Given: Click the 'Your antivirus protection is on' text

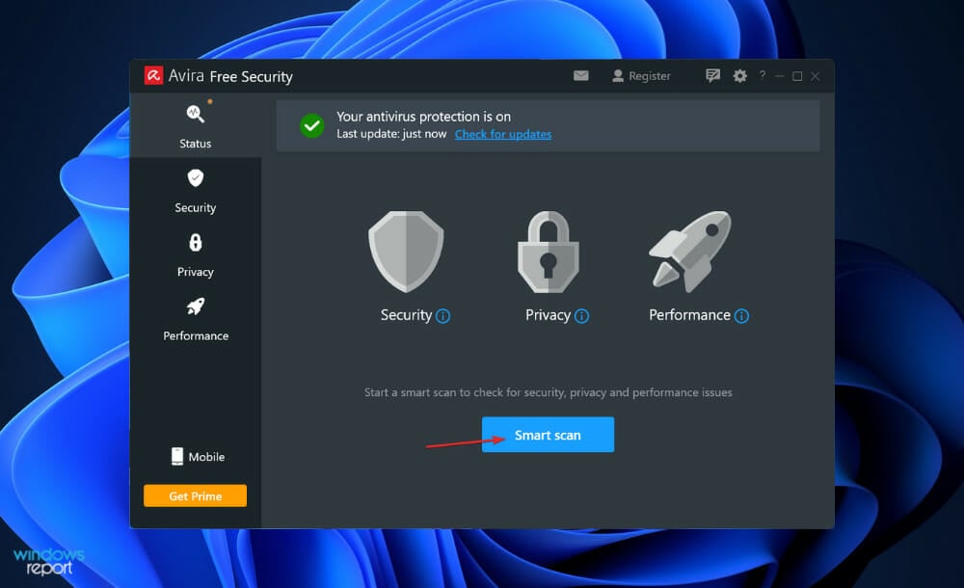Looking at the screenshot, I should pyautogui.click(x=423, y=117).
